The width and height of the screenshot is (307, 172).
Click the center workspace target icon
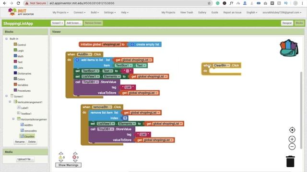292,130
